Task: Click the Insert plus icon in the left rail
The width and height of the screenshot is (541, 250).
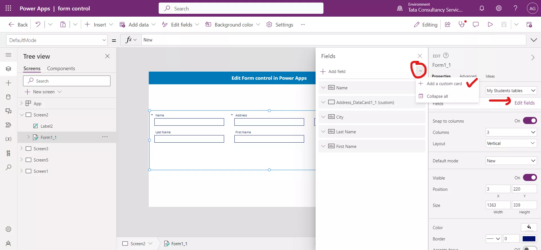Action: (8, 83)
